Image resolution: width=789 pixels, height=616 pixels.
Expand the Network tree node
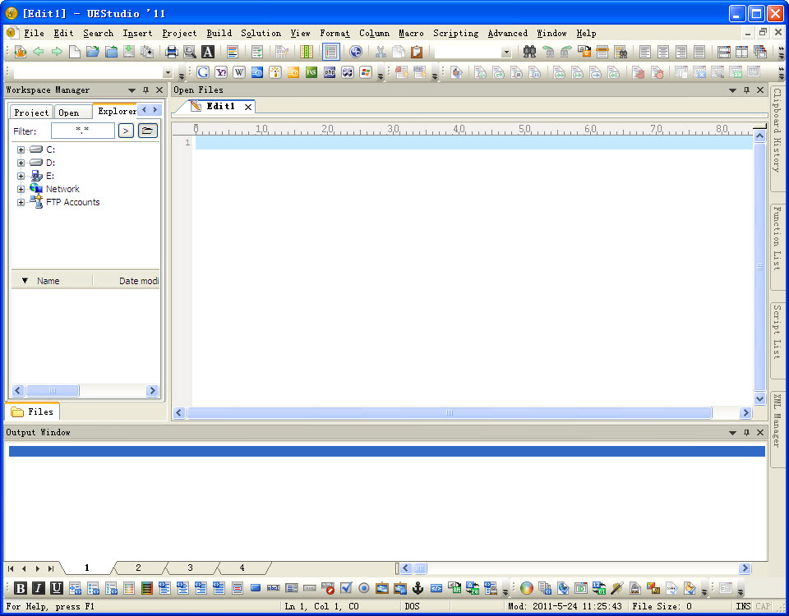click(21, 190)
